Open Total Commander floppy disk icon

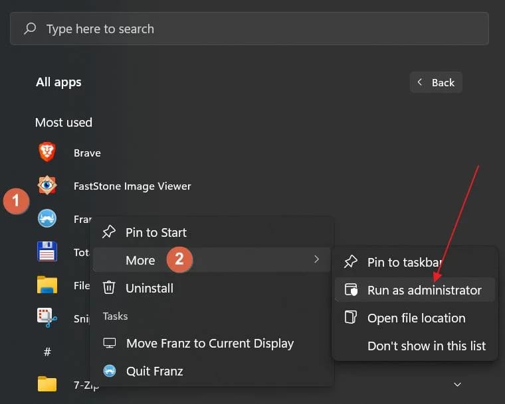[x=47, y=252]
